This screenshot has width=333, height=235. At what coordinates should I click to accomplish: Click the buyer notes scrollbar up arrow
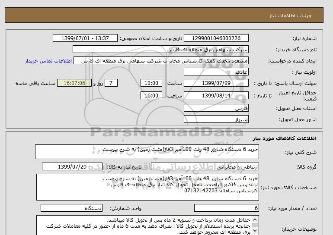coord(255,219)
